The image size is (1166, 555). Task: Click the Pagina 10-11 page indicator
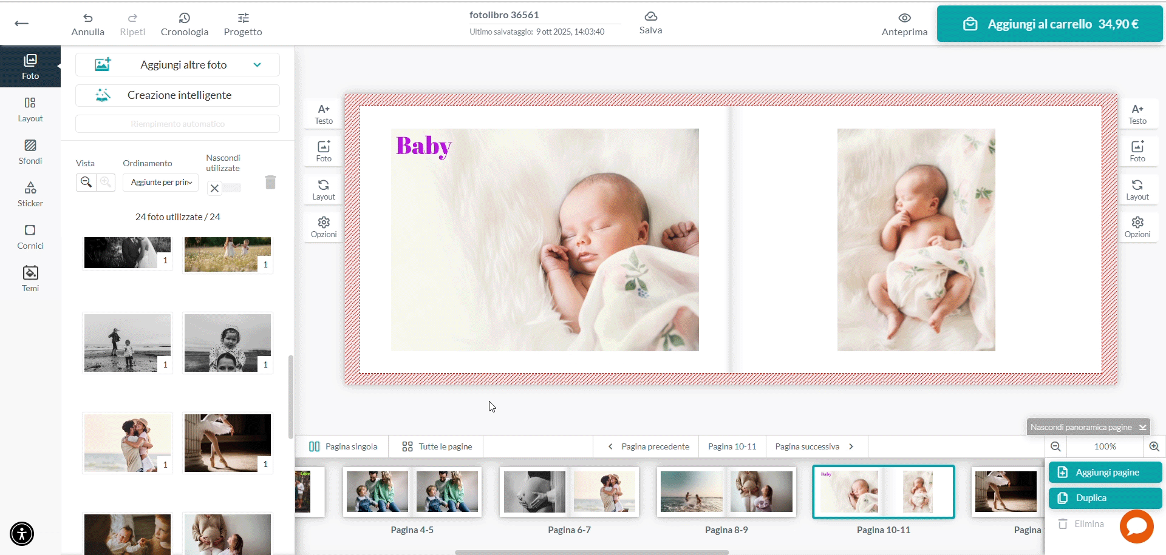(732, 446)
